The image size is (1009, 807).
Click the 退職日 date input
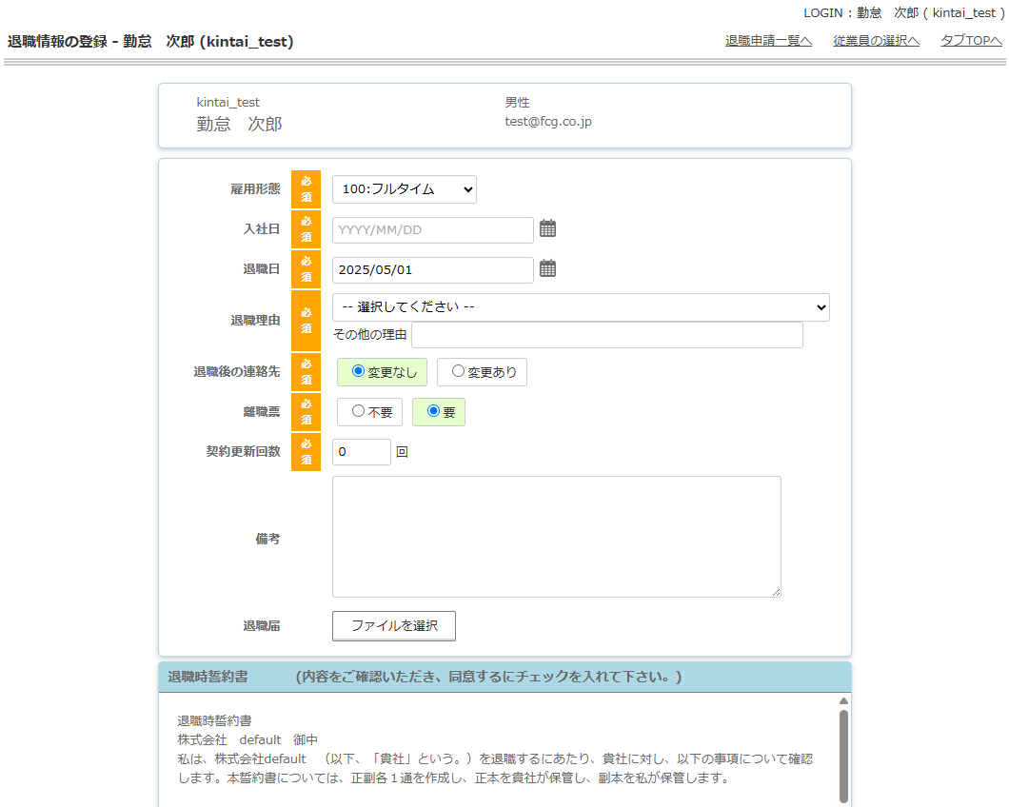click(x=432, y=270)
